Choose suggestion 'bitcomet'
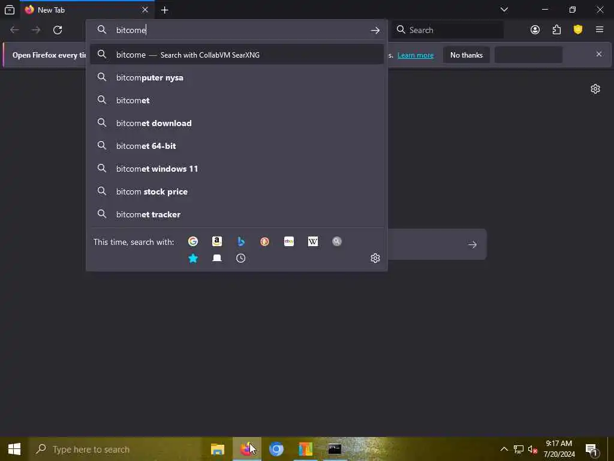Viewport: 614px width, 461px height. coord(236,100)
